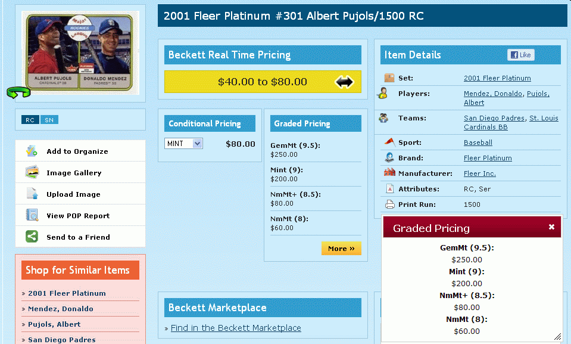Choose Send to a Friend
Screen dimensions: 571x344
click(80, 237)
